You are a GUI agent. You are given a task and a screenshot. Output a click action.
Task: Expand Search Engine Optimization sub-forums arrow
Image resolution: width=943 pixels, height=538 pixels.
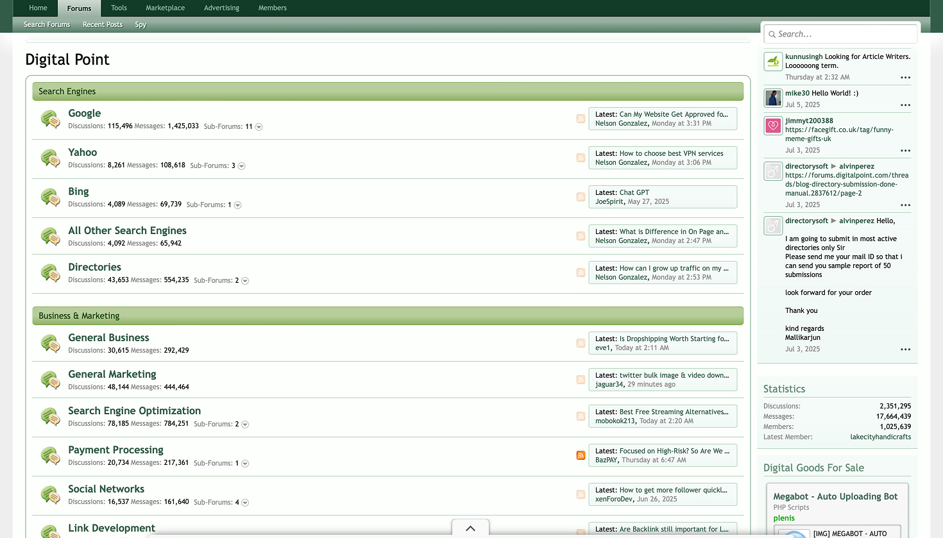pos(245,425)
